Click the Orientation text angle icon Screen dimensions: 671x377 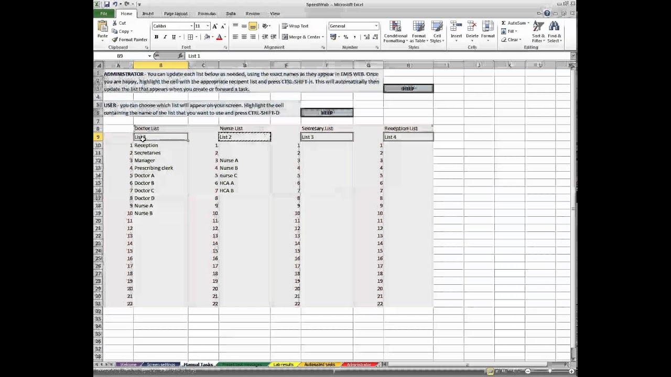point(265,26)
